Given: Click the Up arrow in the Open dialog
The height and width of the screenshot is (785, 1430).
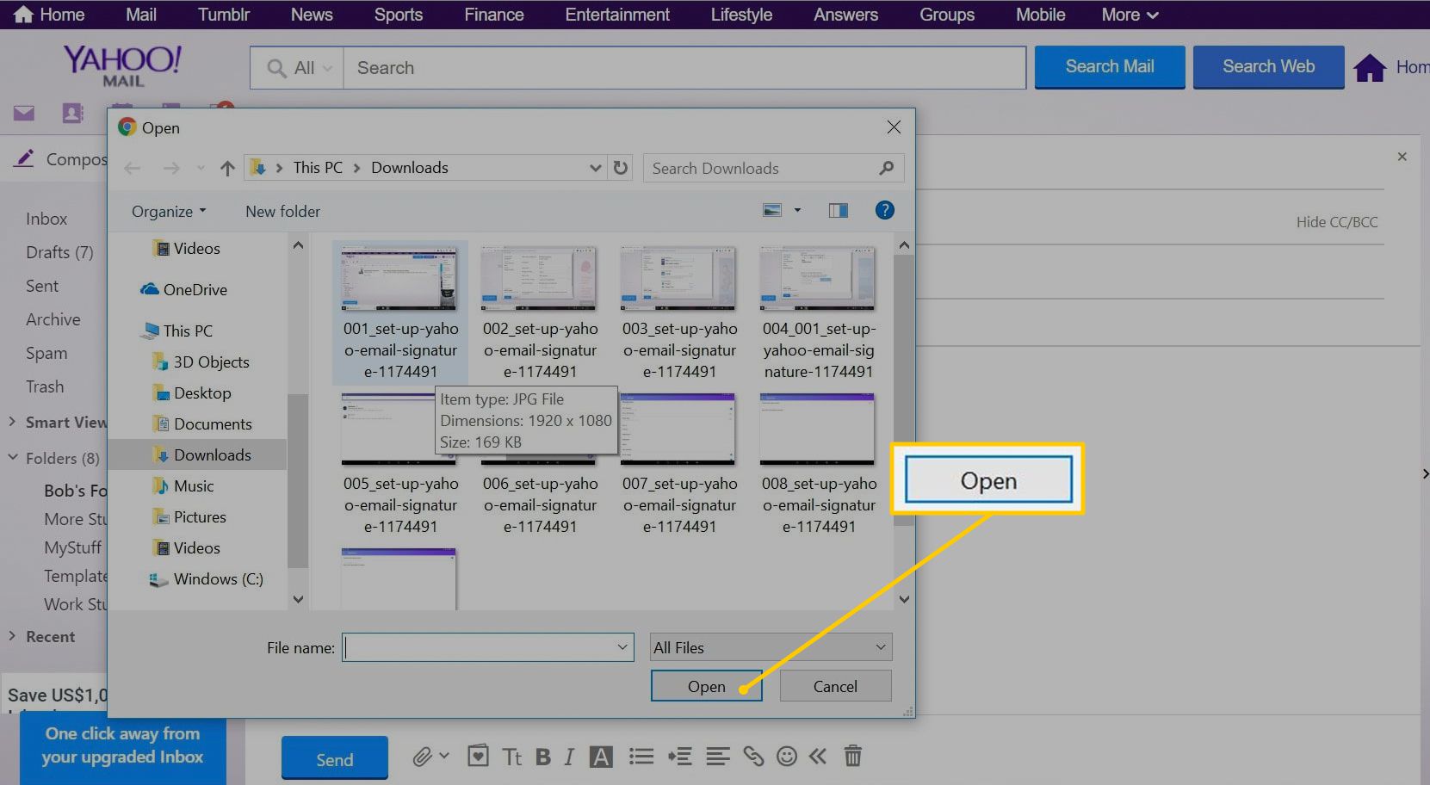Looking at the screenshot, I should (227, 168).
